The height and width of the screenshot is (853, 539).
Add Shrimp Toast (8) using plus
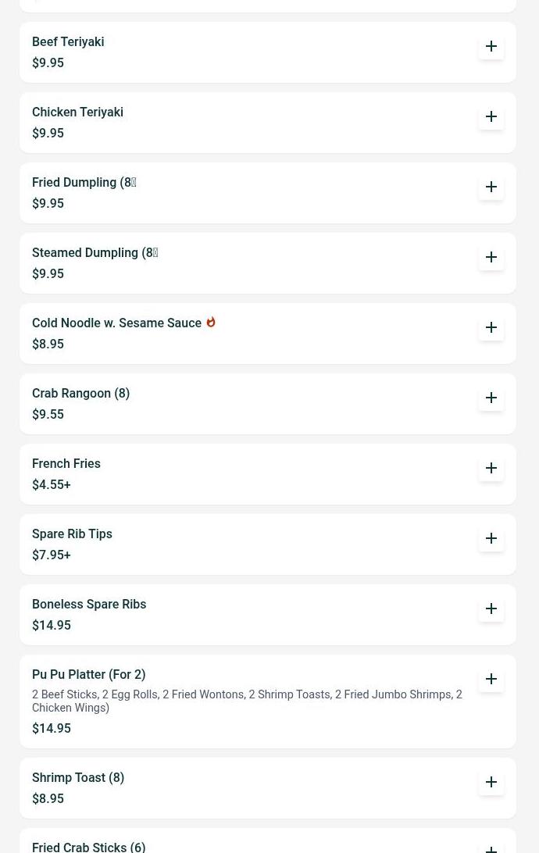pos(491,782)
